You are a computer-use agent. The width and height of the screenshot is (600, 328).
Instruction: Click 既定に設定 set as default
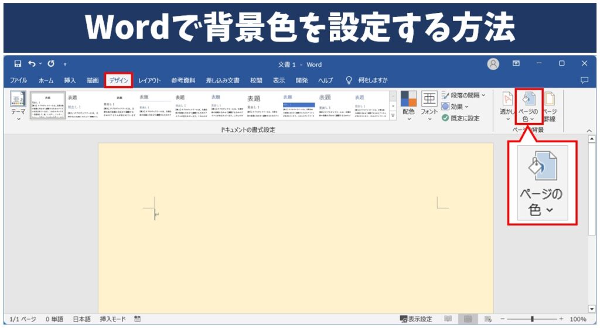point(461,118)
